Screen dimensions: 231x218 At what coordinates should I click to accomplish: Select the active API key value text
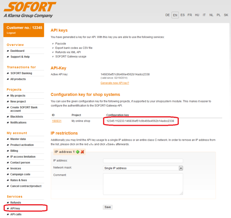(125, 74)
